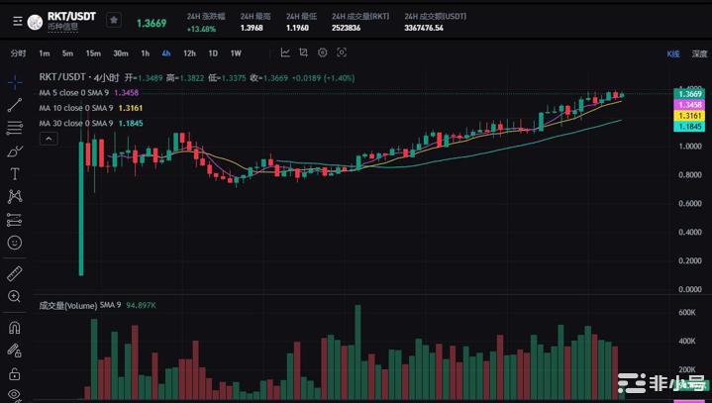Select the text annotation tool
This screenshot has width=712, height=403.
click(15, 173)
